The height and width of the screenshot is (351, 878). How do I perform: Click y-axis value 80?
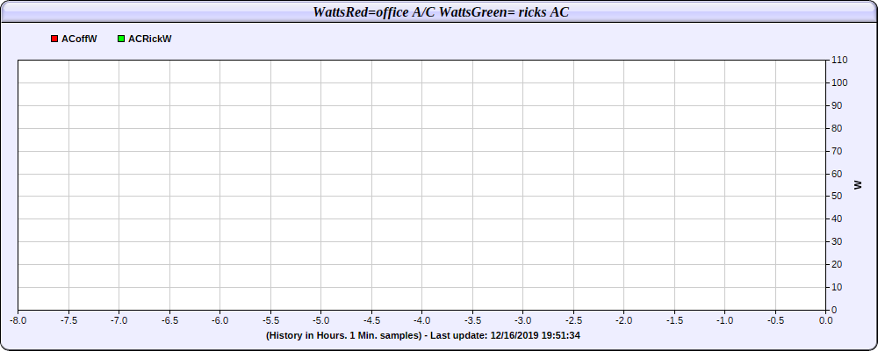tap(838, 128)
